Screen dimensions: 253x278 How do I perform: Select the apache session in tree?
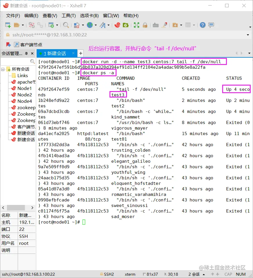(x=23, y=82)
